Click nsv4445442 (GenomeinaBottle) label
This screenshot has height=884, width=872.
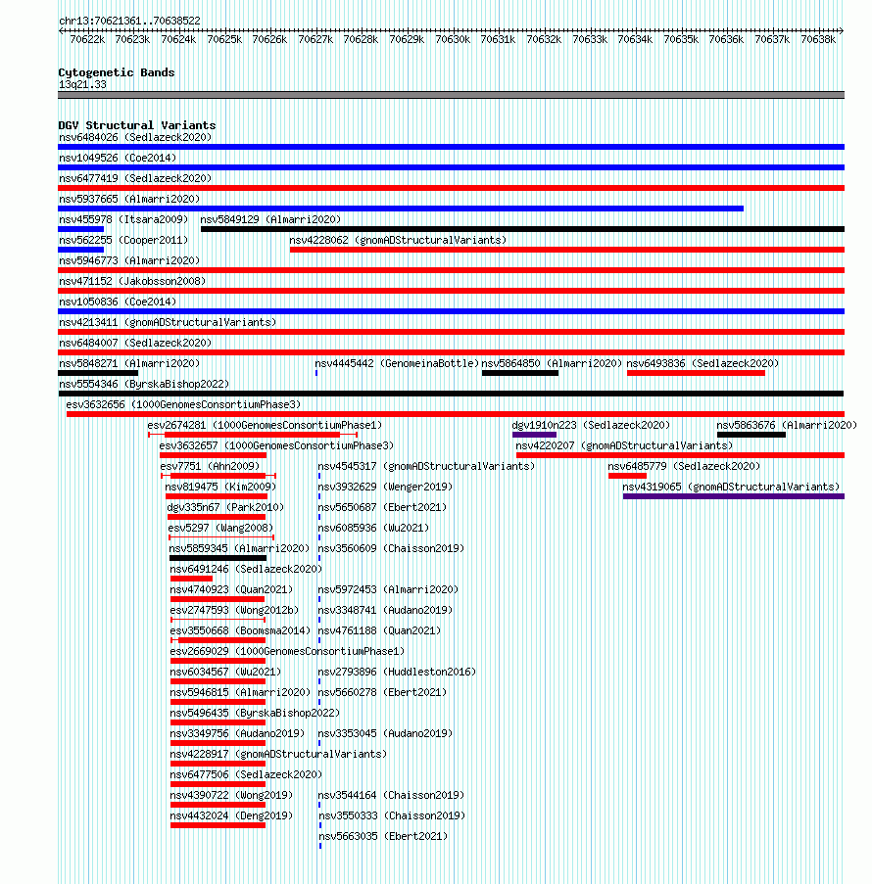pyautogui.click(x=397, y=363)
